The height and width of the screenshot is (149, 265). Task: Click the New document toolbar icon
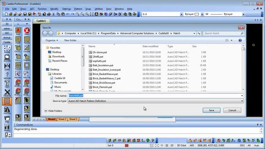(6, 14)
